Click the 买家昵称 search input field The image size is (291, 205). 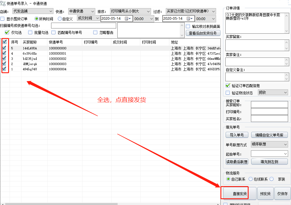click(269, 105)
